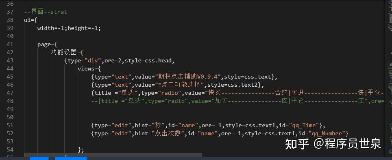Screen dimensions: 392x160
Task: Click the "ui={" table declaration
Action: tap(31, 20)
